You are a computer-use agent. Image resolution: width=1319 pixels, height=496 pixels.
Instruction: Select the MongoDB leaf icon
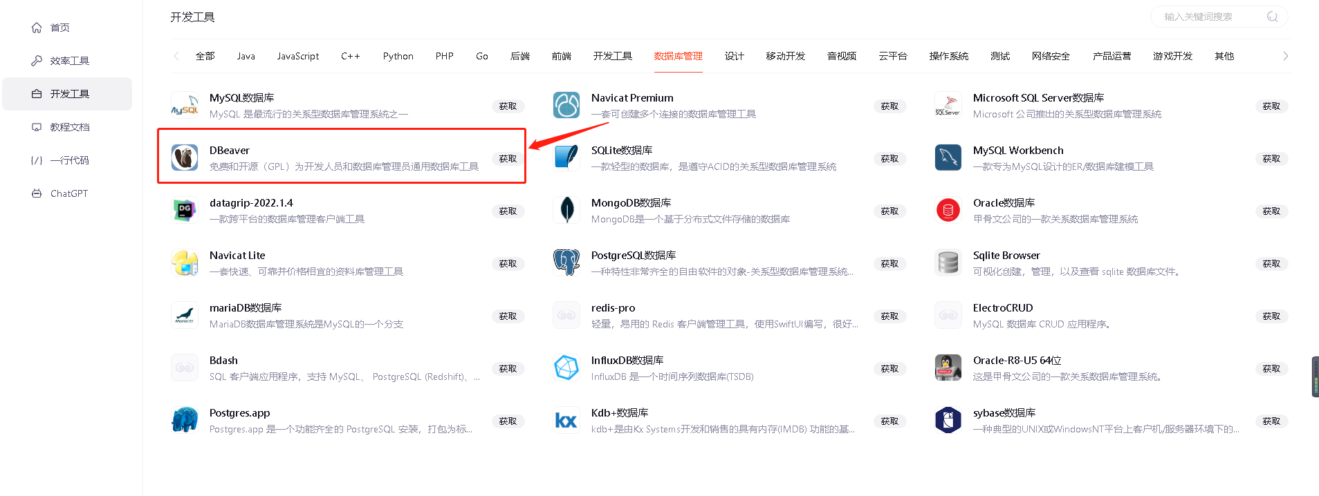(x=566, y=211)
